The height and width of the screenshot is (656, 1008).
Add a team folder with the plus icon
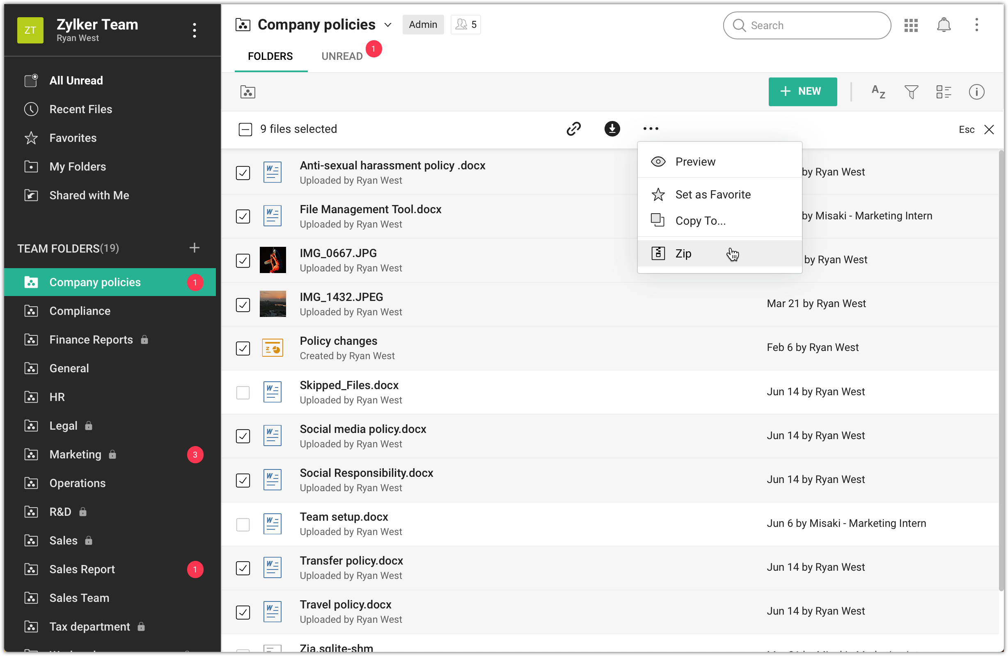pyautogui.click(x=195, y=248)
